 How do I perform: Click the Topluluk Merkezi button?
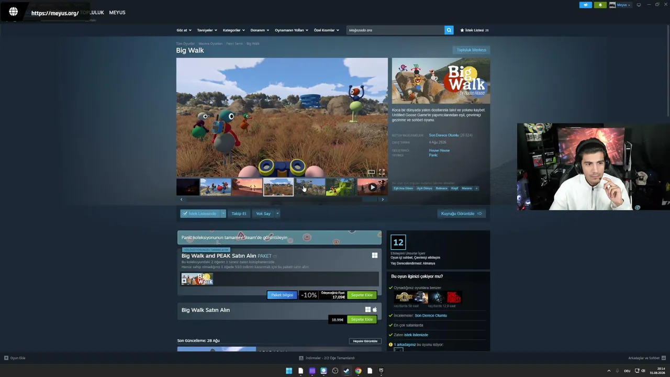(472, 50)
